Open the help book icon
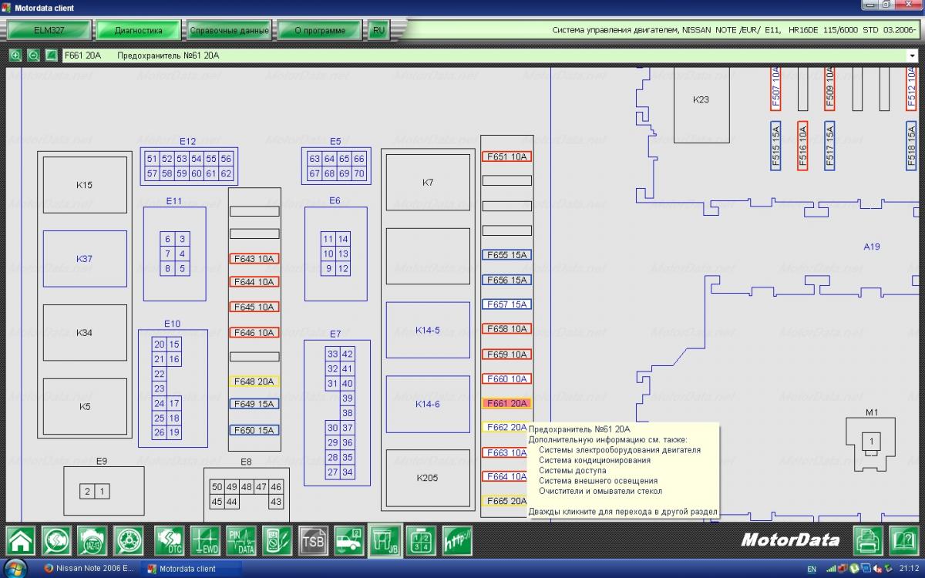The image size is (925, 578). tap(904, 539)
